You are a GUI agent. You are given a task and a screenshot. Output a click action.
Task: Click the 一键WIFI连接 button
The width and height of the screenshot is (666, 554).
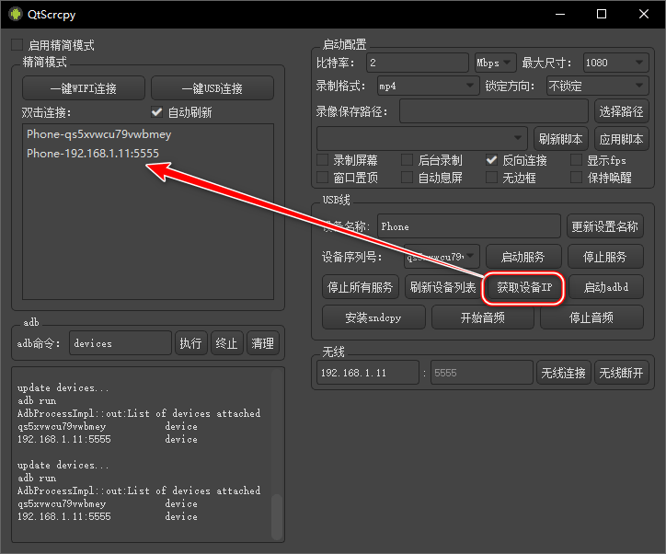(x=84, y=88)
